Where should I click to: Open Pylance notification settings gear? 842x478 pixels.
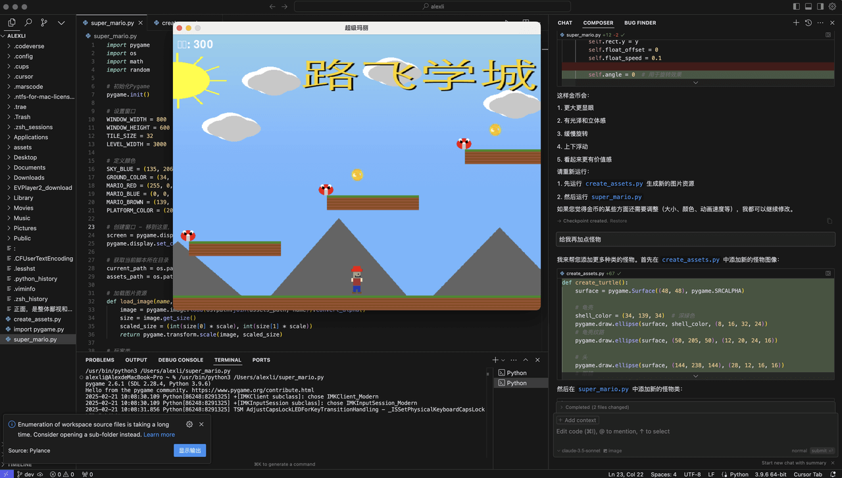tap(189, 424)
